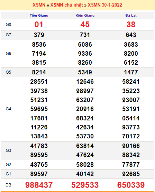Open the Tiền Giang province link
This screenshot has height=192, width=155.
click(39, 16)
